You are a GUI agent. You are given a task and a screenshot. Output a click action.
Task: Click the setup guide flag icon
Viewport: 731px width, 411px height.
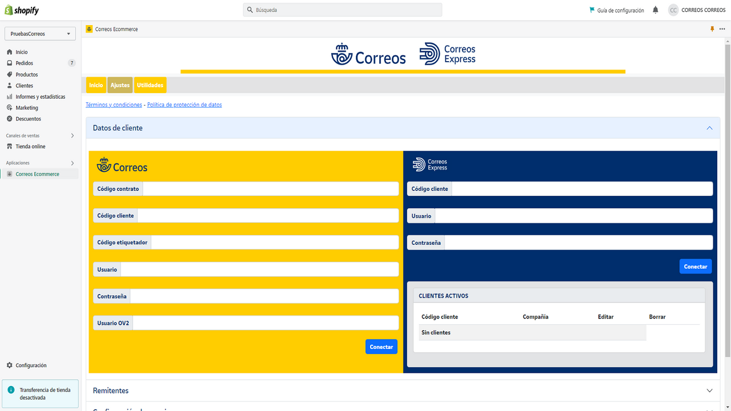[x=592, y=10]
